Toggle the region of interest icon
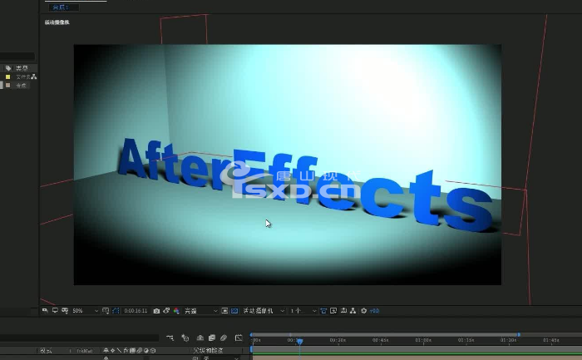 click(x=224, y=311)
